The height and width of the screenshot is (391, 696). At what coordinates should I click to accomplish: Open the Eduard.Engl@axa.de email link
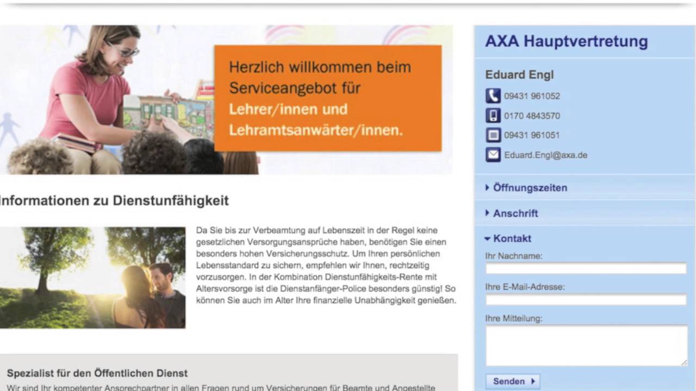coord(545,155)
